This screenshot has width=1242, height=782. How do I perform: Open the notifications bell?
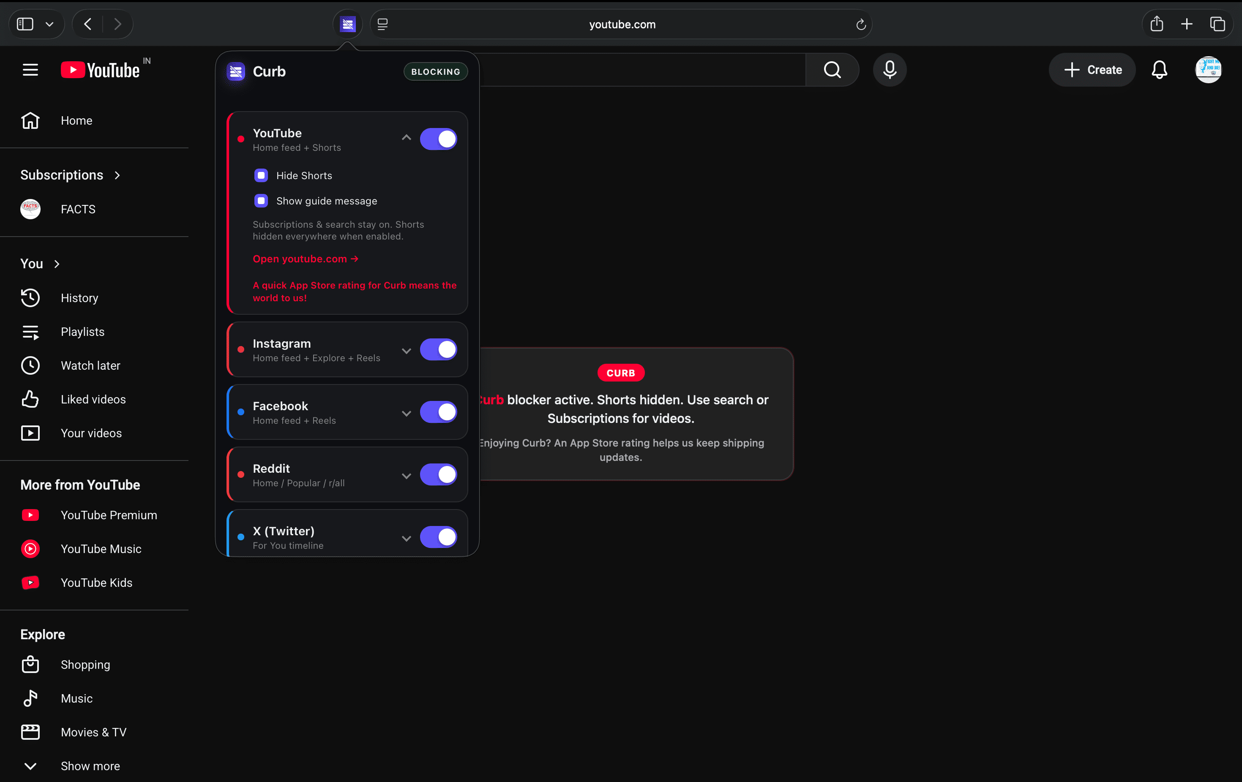pyautogui.click(x=1159, y=70)
